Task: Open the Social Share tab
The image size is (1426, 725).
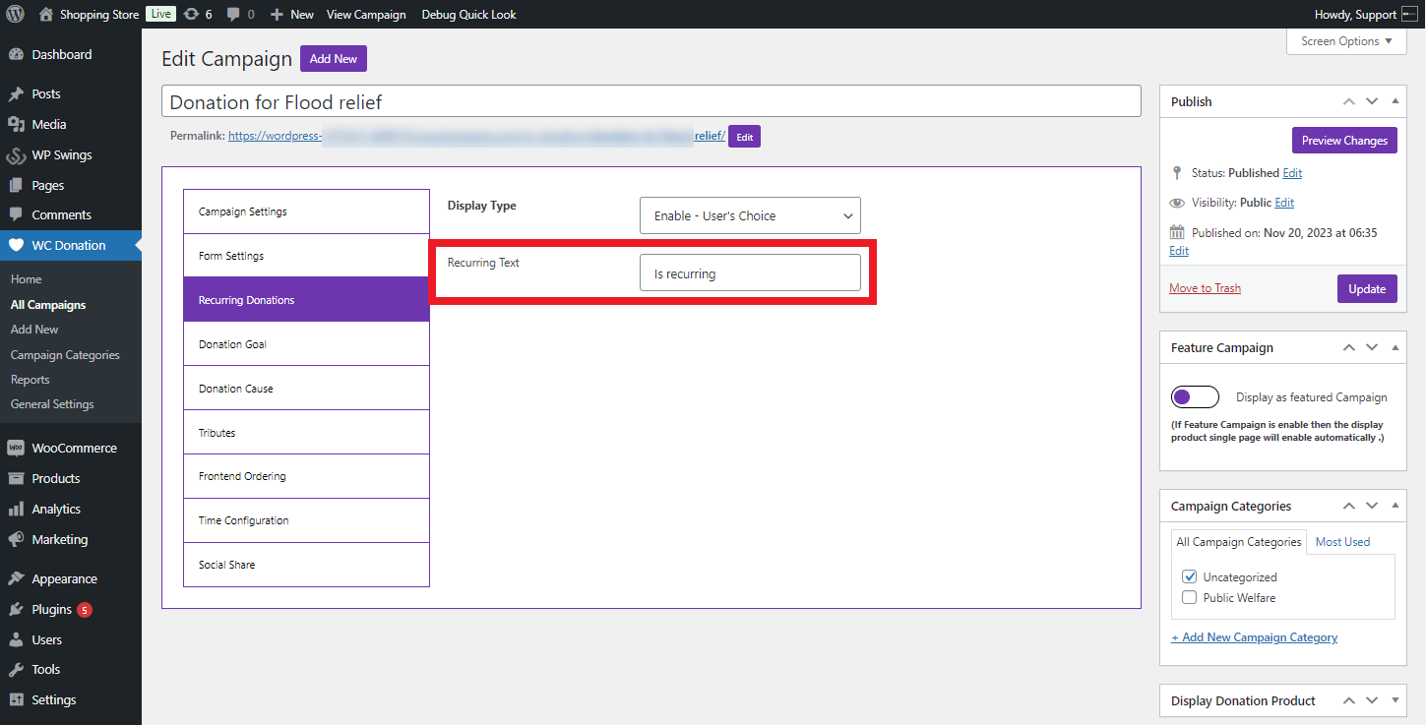Action: (306, 565)
